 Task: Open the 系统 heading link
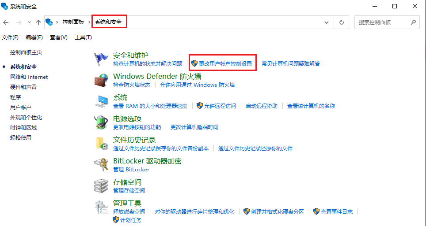click(x=120, y=97)
